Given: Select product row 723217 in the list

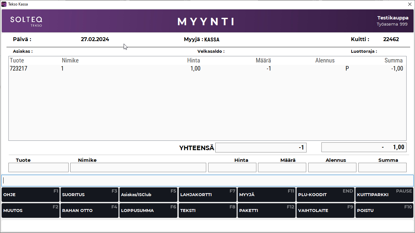Looking at the screenshot, I should click(x=207, y=69).
